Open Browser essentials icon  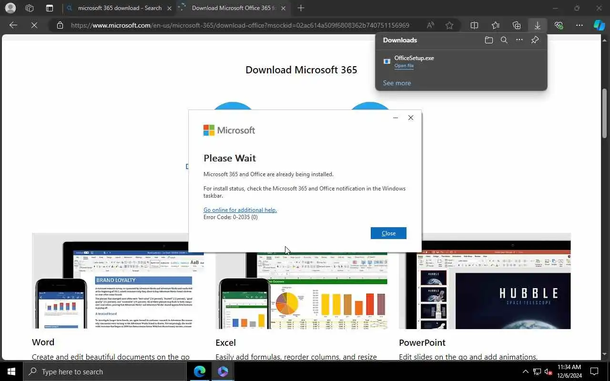(559, 25)
